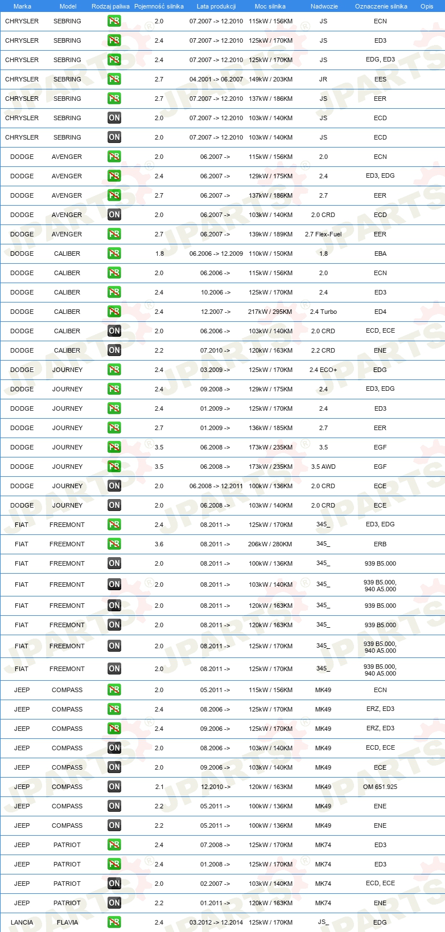
Task: Click the 206kW / 280KM power cell
Action: (270, 544)
